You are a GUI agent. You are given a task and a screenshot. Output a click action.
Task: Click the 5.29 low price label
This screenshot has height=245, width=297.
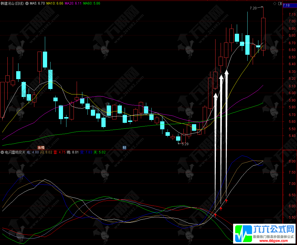(185, 144)
